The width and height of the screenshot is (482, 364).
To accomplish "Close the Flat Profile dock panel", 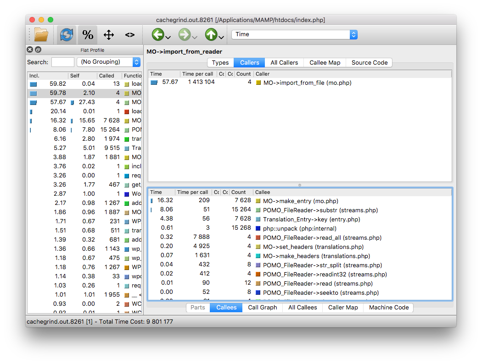I will click(x=30, y=50).
